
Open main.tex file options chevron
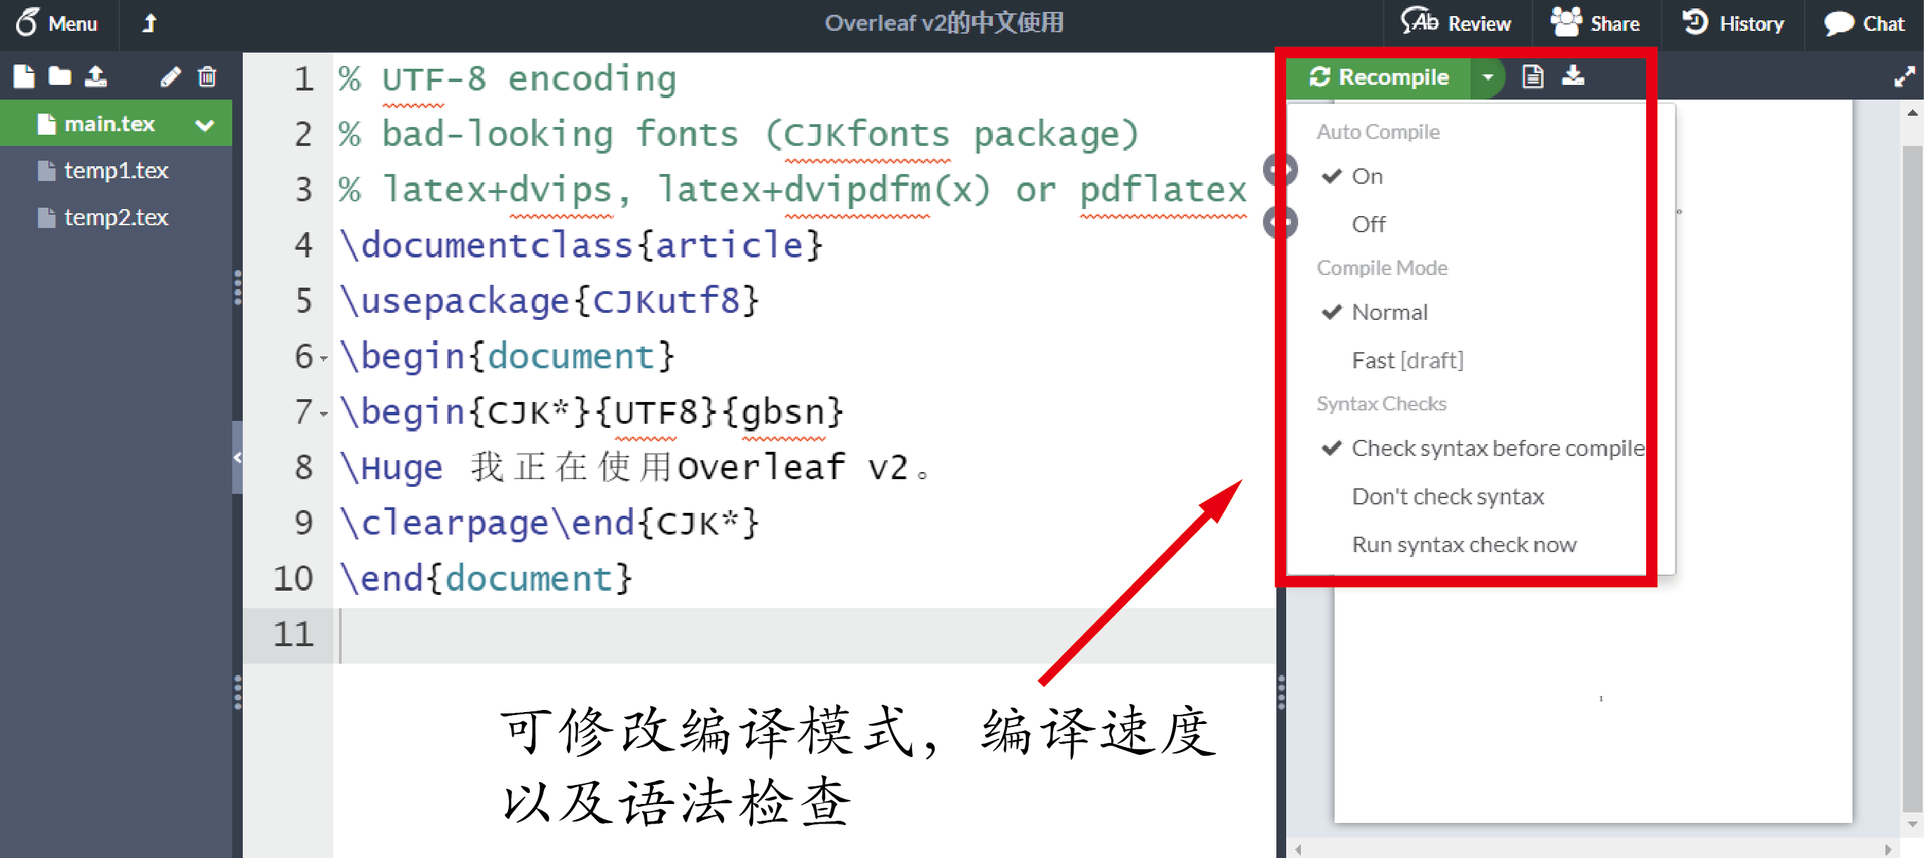[205, 125]
